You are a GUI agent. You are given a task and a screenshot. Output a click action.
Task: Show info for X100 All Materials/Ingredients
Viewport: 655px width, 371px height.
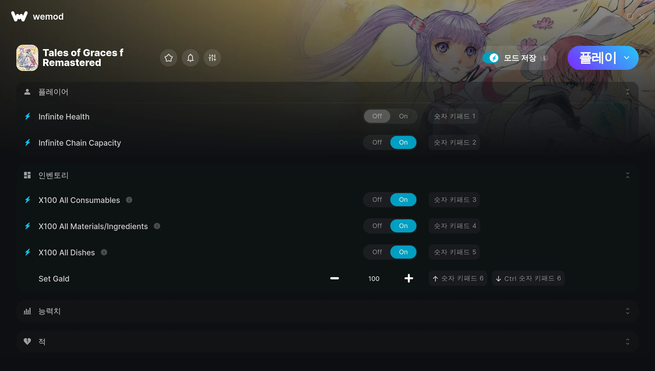(x=157, y=226)
